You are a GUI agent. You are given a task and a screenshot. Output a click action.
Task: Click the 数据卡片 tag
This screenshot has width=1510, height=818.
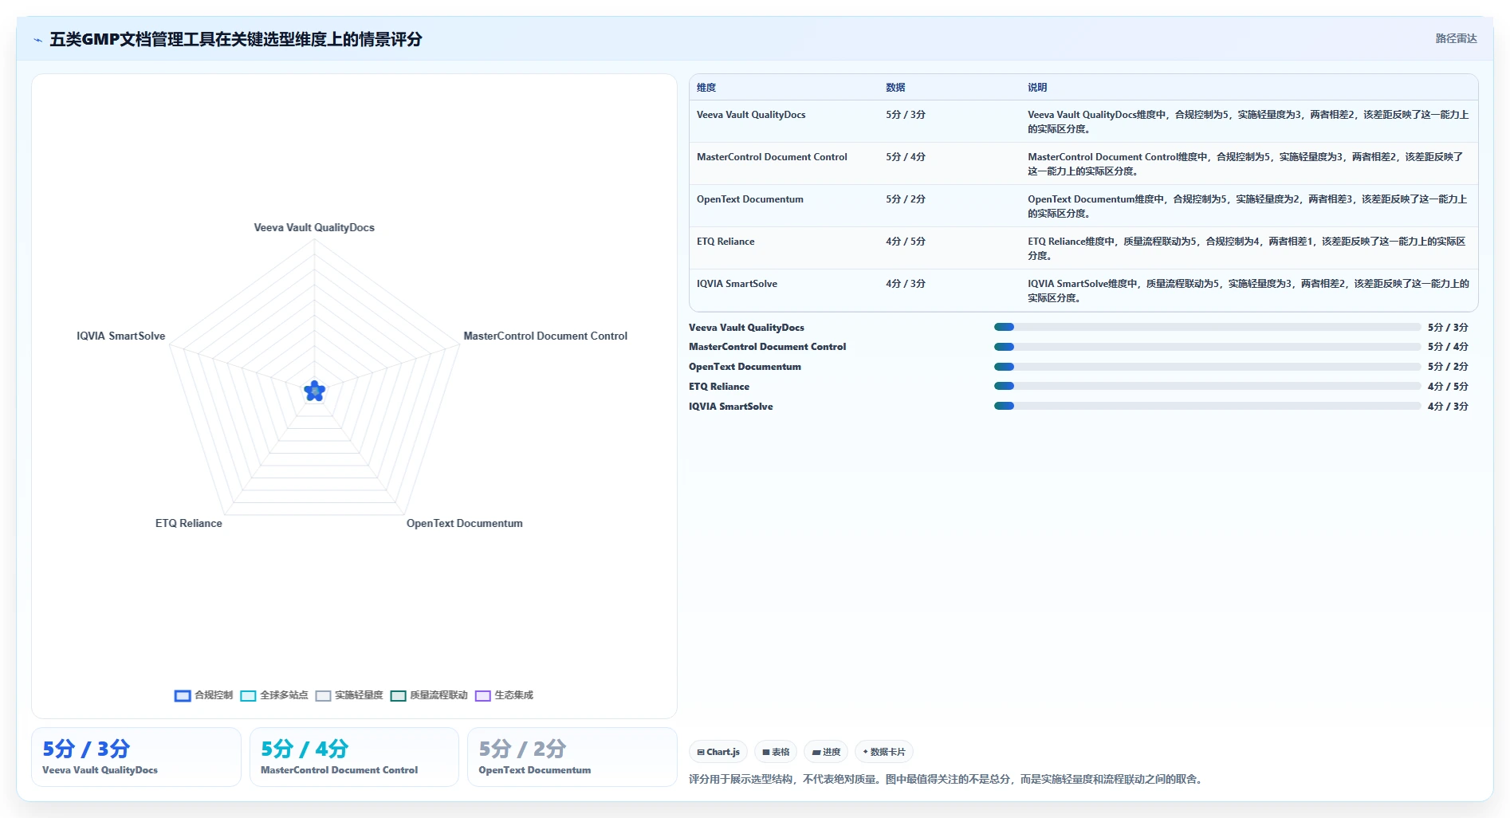[x=884, y=752]
